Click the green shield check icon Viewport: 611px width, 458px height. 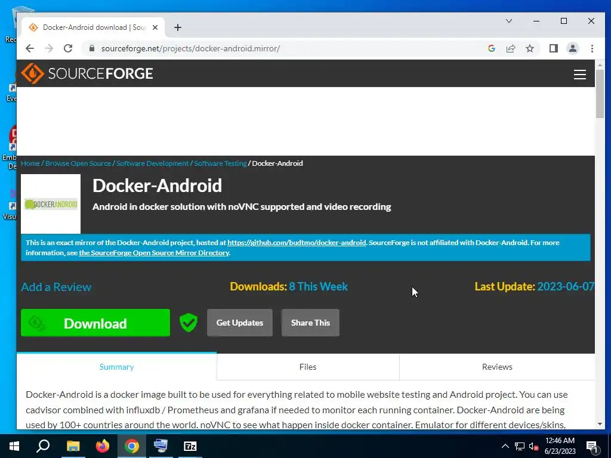pos(188,323)
